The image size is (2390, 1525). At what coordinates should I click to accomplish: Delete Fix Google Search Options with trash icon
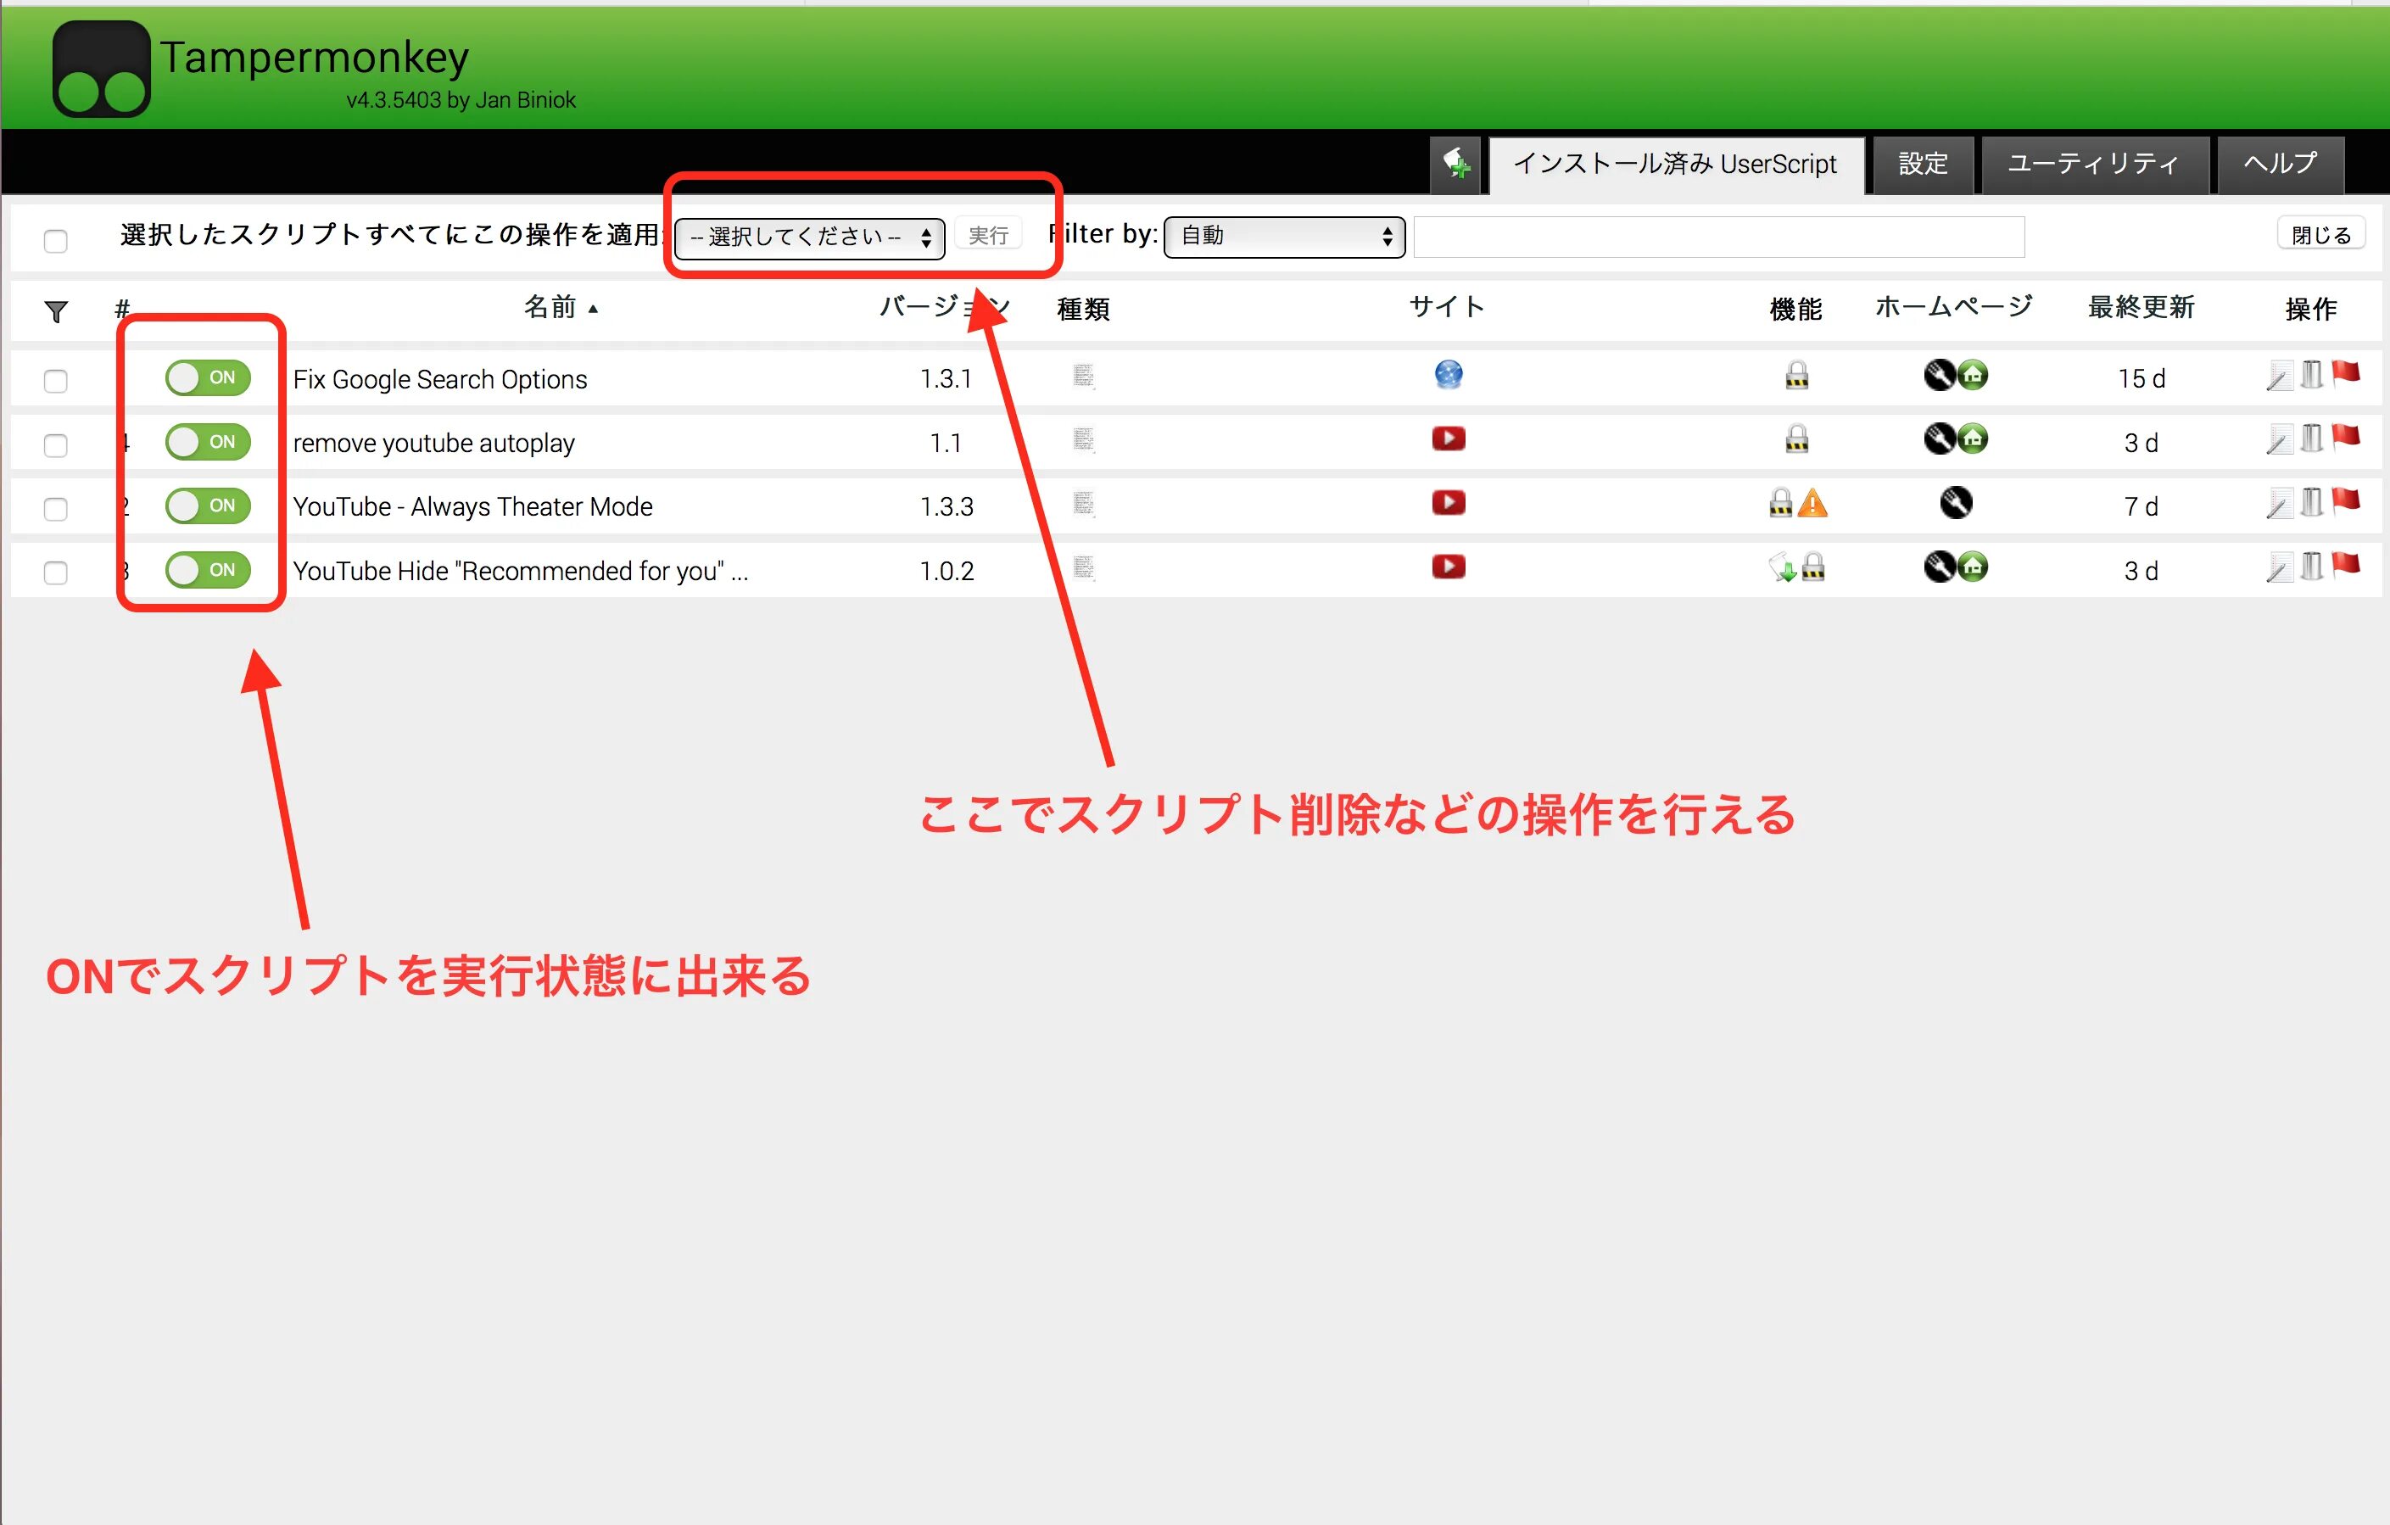tap(2312, 375)
